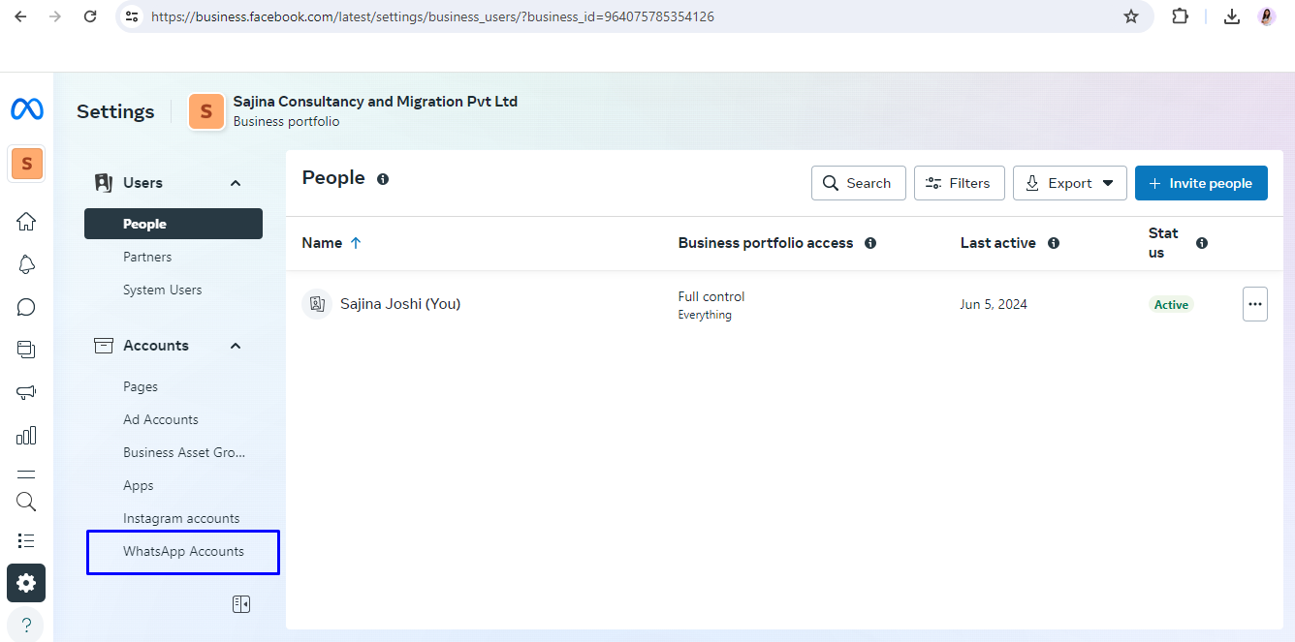This screenshot has height=642, width=1295.
Task: Open Notifications bell icon
Action: 26,264
